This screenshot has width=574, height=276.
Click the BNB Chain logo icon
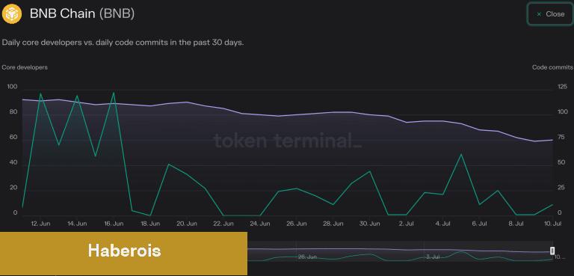click(12, 14)
